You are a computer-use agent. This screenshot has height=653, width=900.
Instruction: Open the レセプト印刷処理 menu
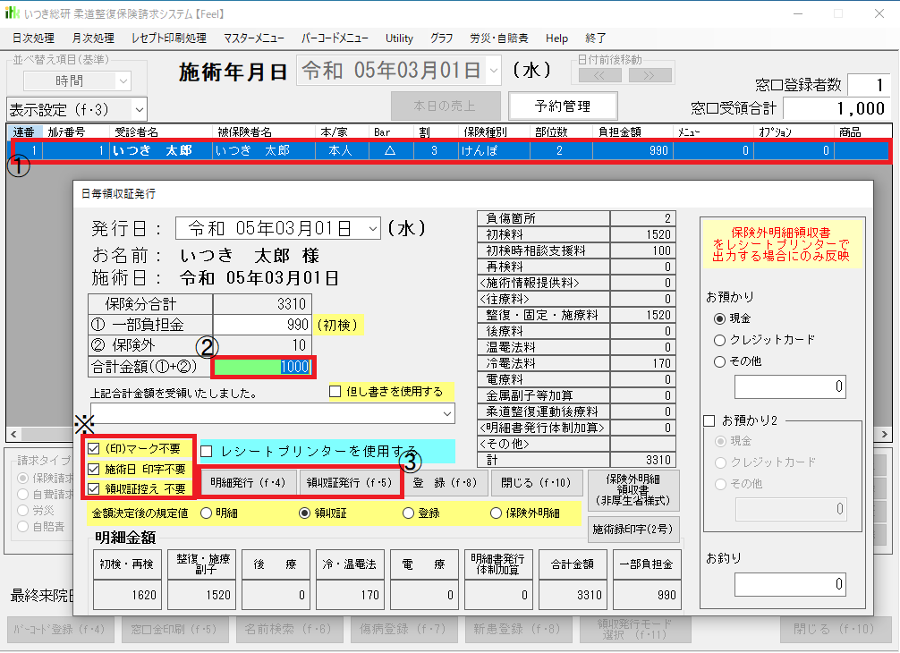point(168,38)
